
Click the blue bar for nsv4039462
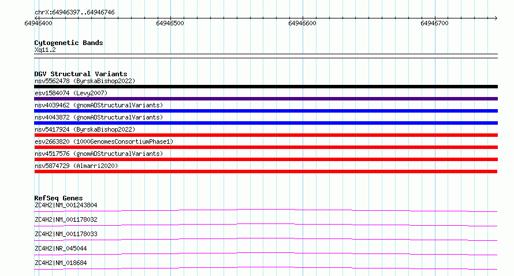pyautogui.click(x=266, y=111)
